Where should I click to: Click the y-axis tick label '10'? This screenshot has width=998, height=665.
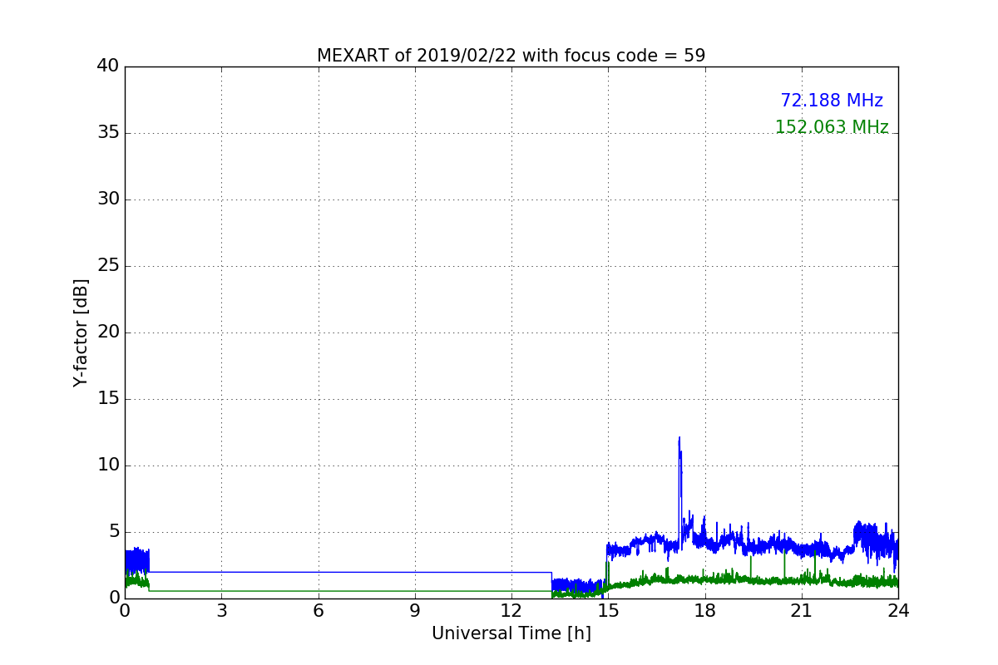(x=108, y=465)
